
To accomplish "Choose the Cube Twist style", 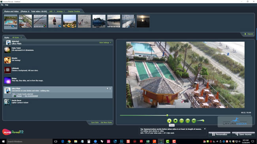I will point(58,50).
